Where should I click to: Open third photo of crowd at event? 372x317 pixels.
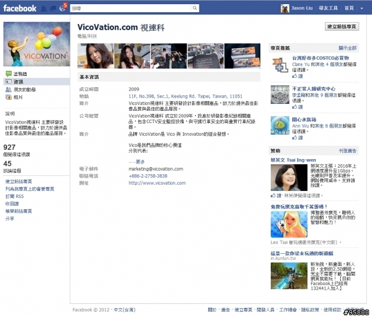click(169, 56)
